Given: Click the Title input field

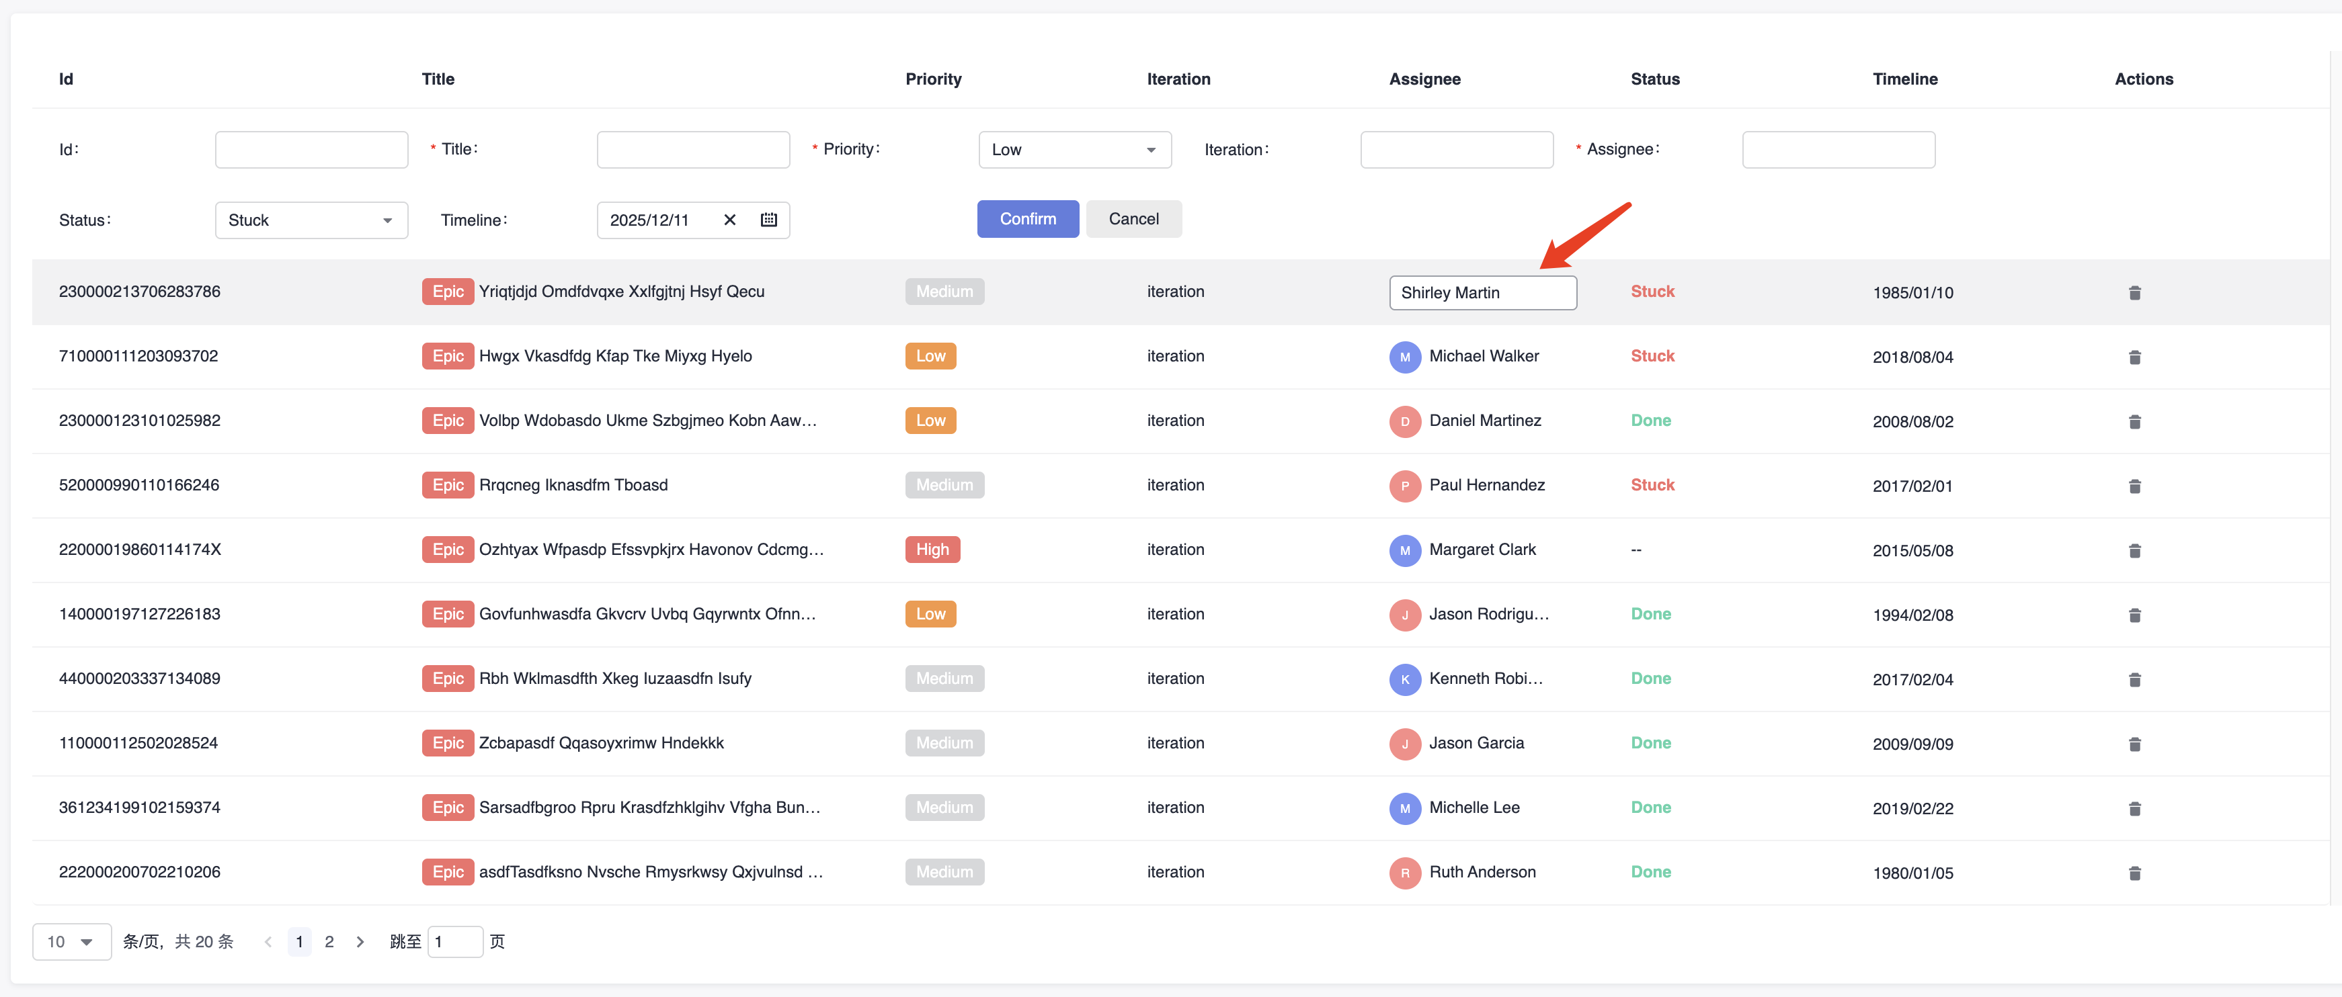Looking at the screenshot, I should [693, 150].
